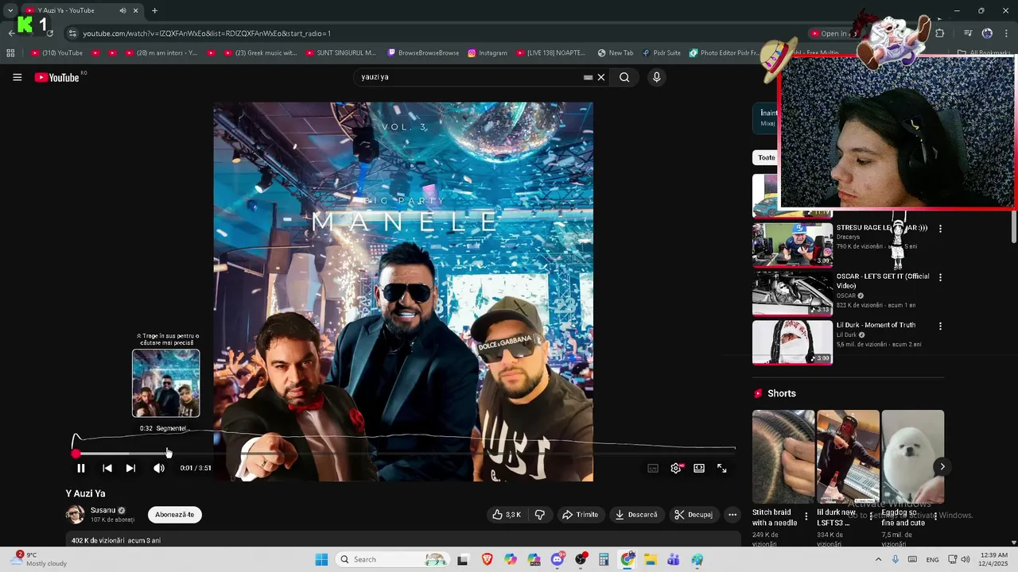
Task: Download the video via Descarcă
Action: (x=635, y=515)
